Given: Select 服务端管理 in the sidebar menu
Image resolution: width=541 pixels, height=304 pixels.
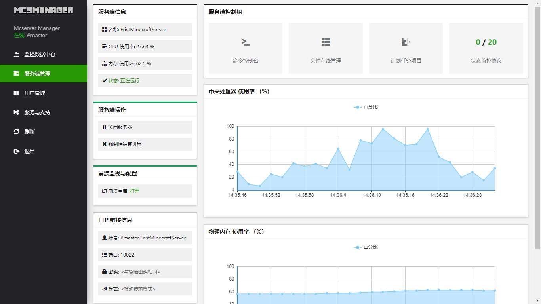Looking at the screenshot, I should tap(37, 74).
